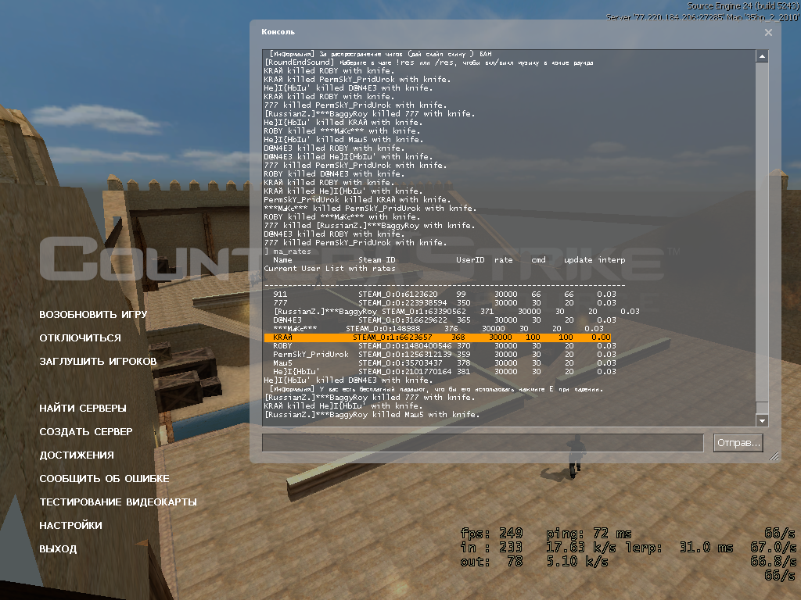
Task: Launch ТЕСТИРОВАНИЕ ВИДЕОКАРТЫ menu option
Action: click(x=118, y=502)
